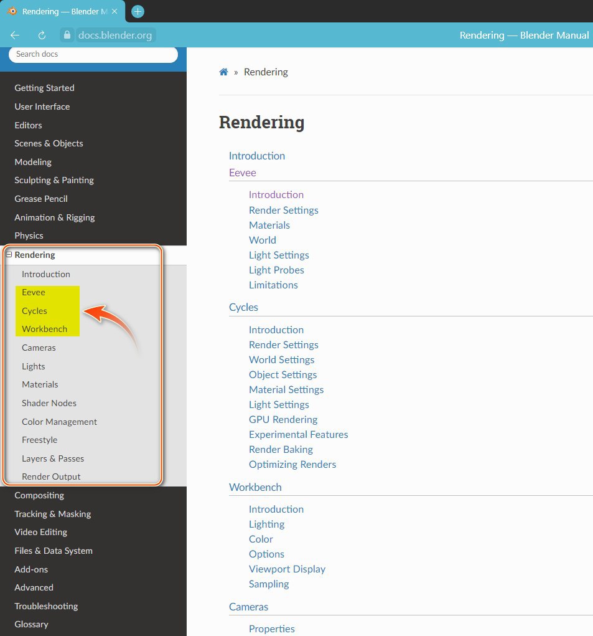Image resolution: width=593 pixels, height=636 pixels.
Task: Open Getting Started in sidebar
Action: [x=45, y=88]
